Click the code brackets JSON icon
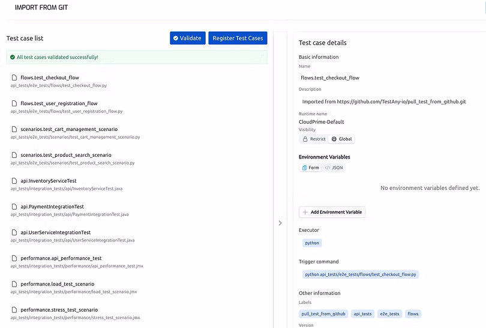 (328, 168)
